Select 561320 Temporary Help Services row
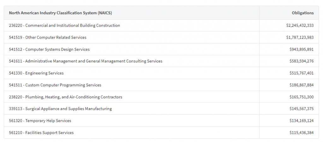Image resolution: width=323 pixels, height=142 pixels. click(40, 121)
